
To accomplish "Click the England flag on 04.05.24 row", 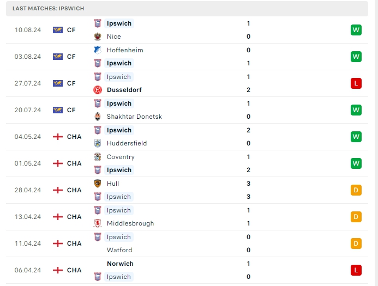I will point(58,137).
